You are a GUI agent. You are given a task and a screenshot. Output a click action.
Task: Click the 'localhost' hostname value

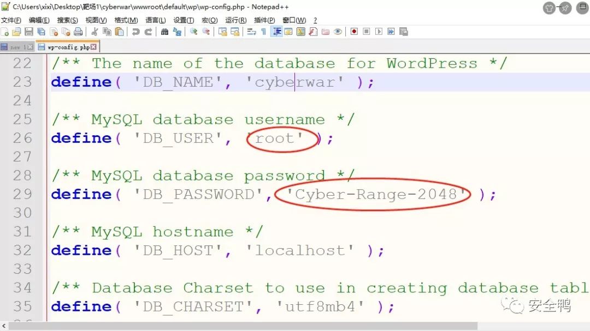coord(300,251)
